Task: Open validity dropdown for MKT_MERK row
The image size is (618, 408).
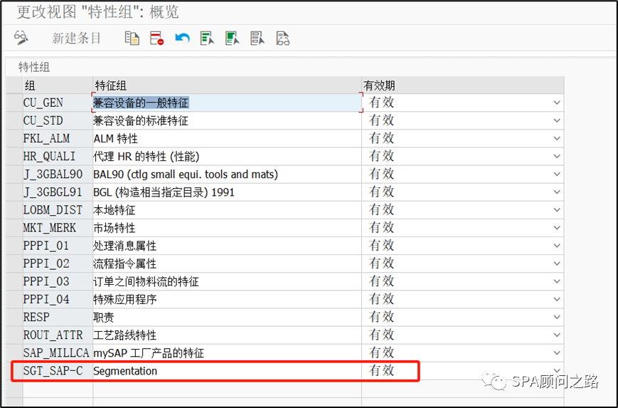Action: click(557, 228)
